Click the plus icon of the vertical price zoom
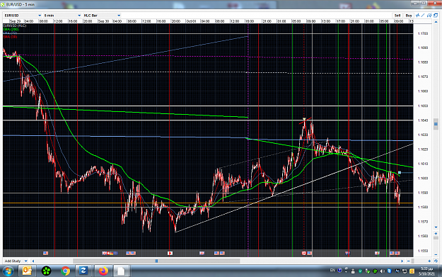Screen dimensions: 442x277 [436, 234]
